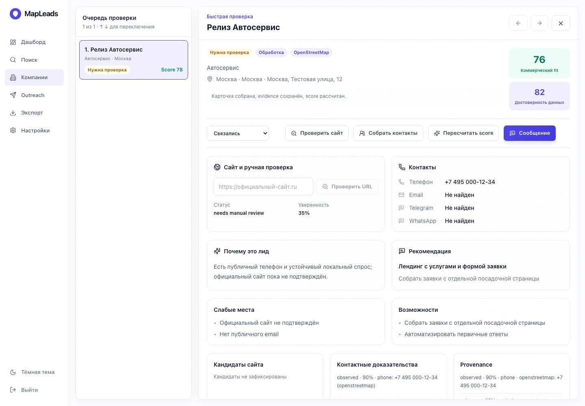Screen dimensions: 585x406
Task: Go to previous company arrow
Action: pyautogui.click(x=518, y=23)
